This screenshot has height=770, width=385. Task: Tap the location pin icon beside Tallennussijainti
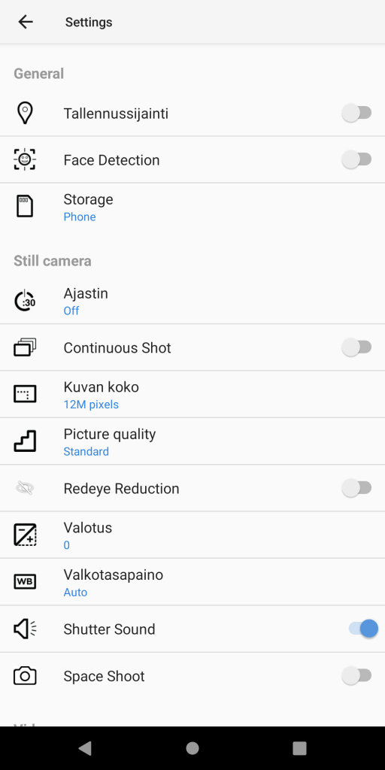25,114
